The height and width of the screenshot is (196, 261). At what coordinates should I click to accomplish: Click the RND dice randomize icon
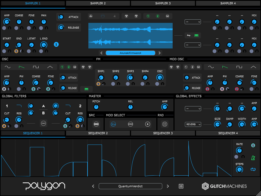pyautogui.click(x=165, y=124)
